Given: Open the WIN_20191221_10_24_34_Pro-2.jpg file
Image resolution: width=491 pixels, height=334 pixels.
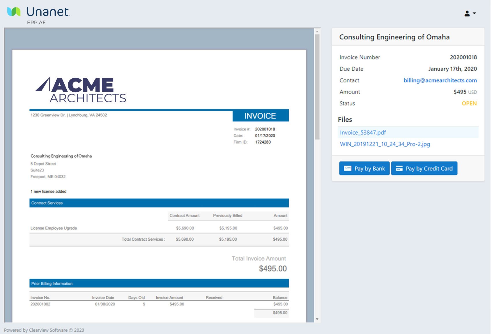Looking at the screenshot, I should (385, 144).
